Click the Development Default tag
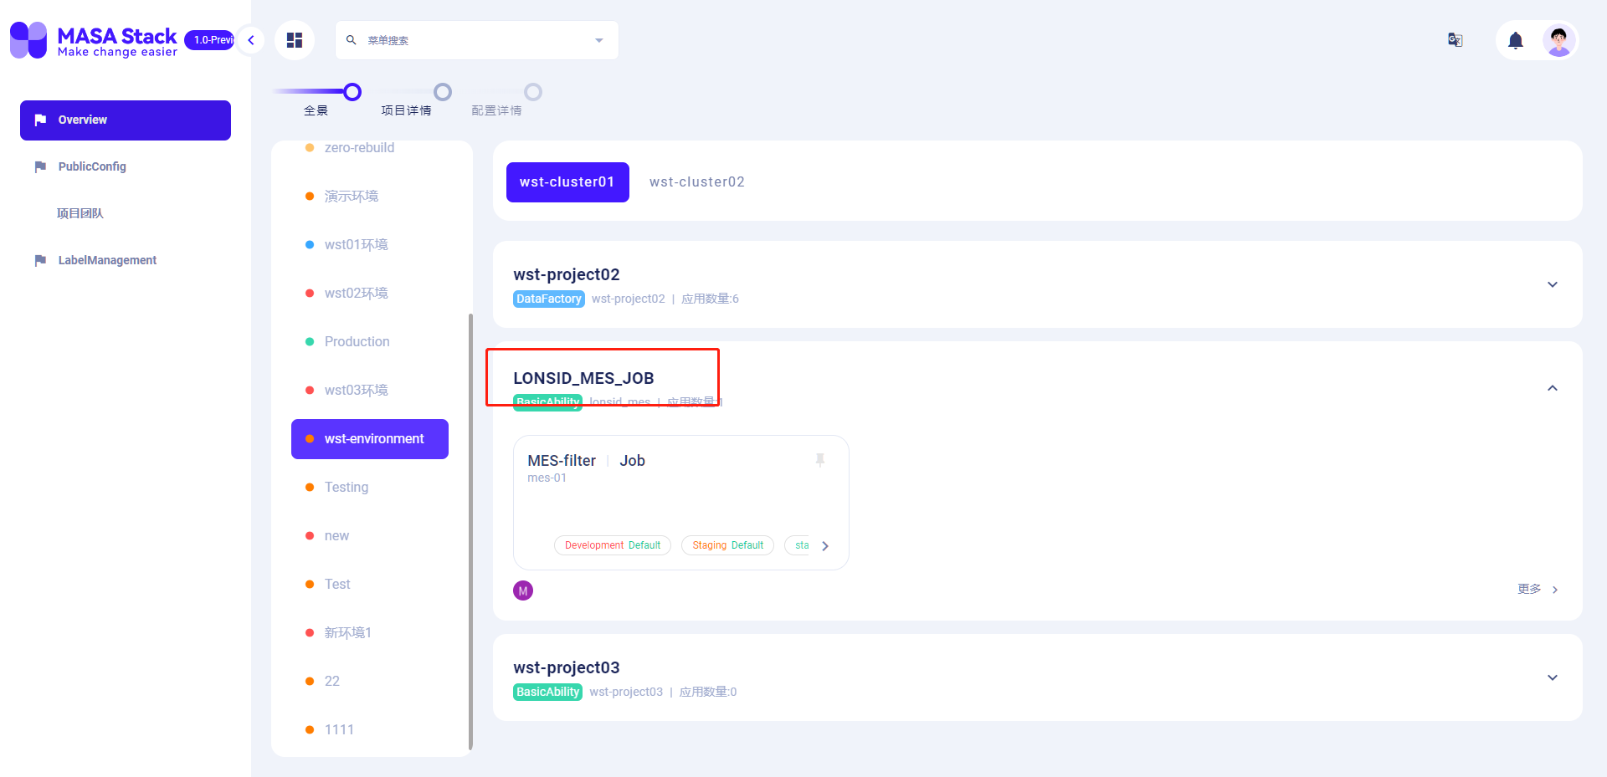This screenshot has height=777, width=1607. click(x=613, y=545)
